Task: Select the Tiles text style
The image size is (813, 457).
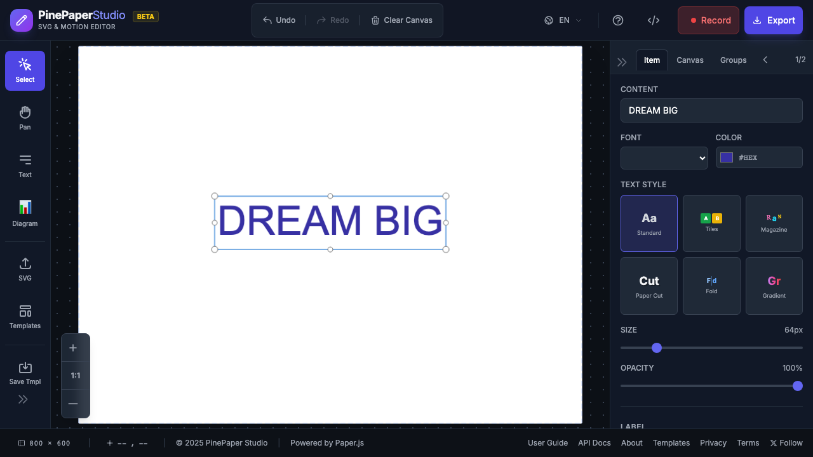Action: point(711,223)
